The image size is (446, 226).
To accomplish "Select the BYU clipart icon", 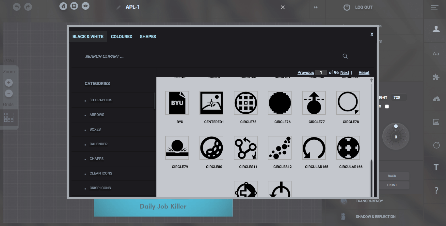I will pos(177,103).
